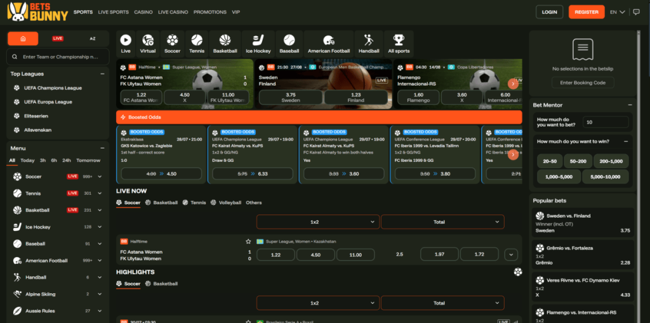650x323 pixels.
Task: Select the Ice Hockey category icon in top bar
Action: point(258,40)
